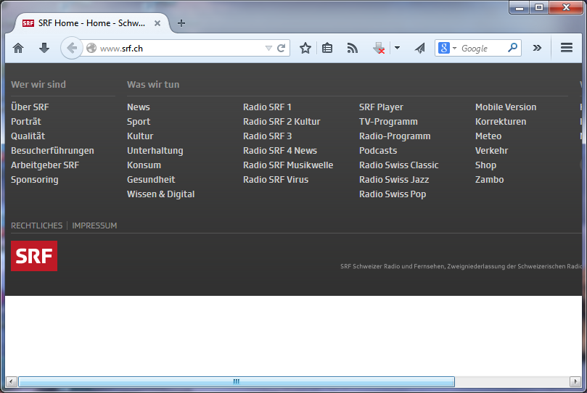
Task: Click the SRF logo in the footer
Action: click(34, 256)
